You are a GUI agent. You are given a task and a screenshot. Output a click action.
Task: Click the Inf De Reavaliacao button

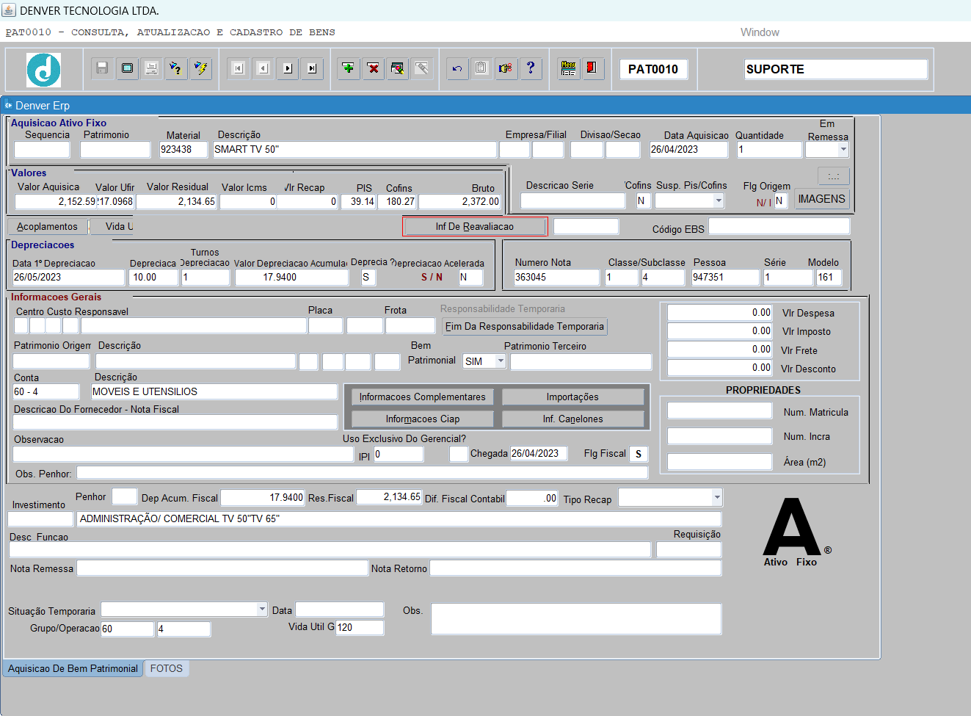click(475, 226)
